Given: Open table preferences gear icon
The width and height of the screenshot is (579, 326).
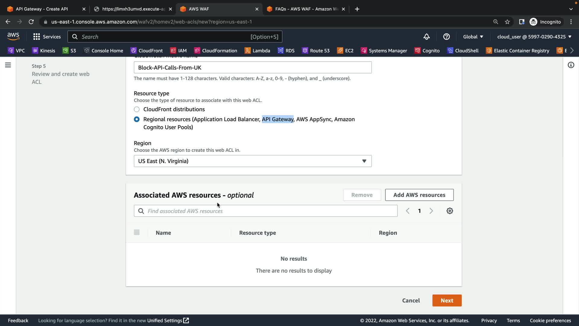Looking at the screenshot, I should [450, 211].
